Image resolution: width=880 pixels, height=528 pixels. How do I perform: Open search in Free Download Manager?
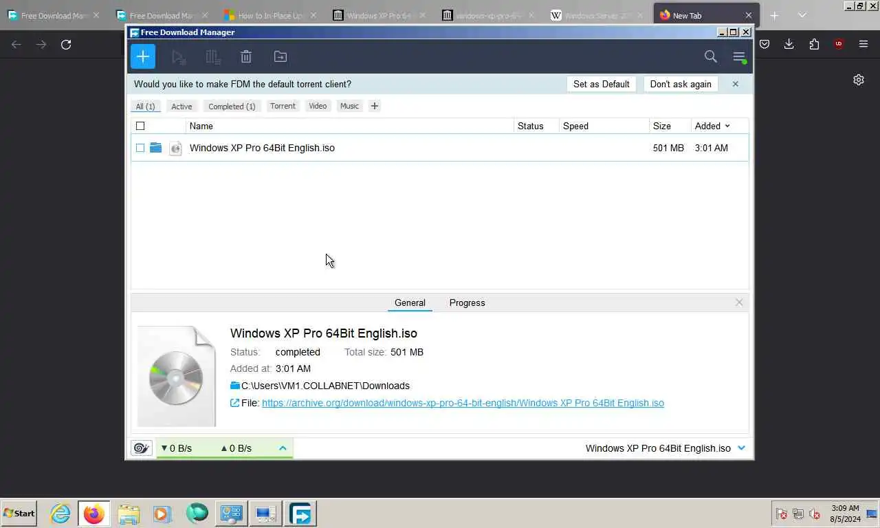pyautogui.click(x=711, y=56)
